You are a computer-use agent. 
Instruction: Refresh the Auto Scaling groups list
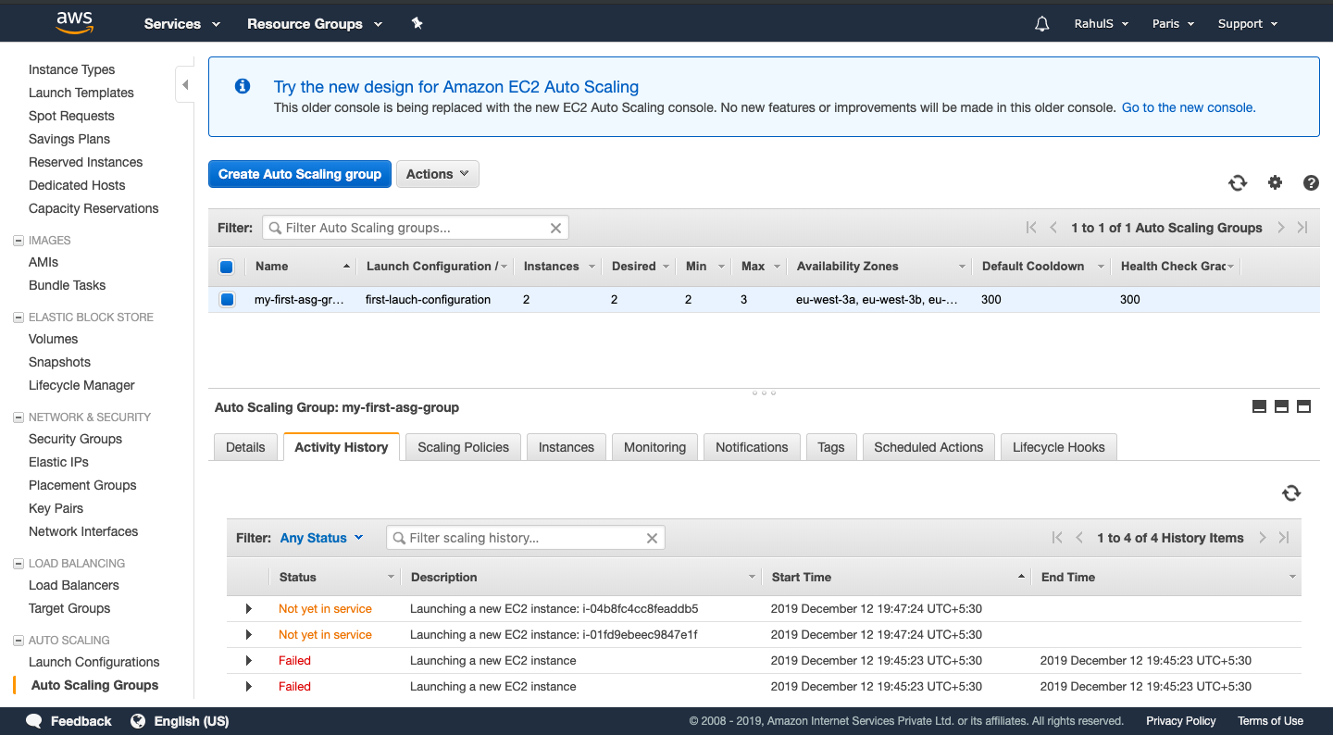(x=1238, y=182)
